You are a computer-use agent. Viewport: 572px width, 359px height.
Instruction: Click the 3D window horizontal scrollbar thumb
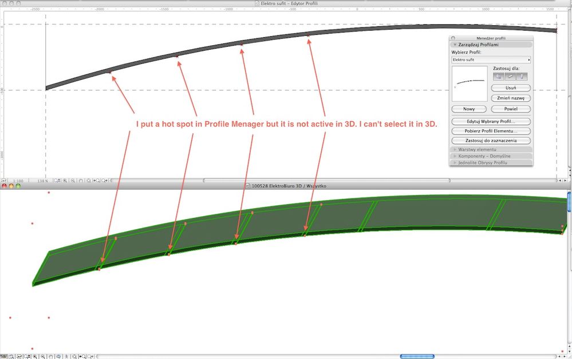point(417,357)
